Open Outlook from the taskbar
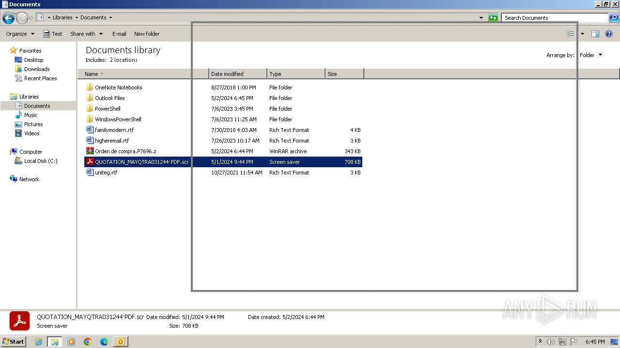The image size is (620, 348). coord(121,342)
